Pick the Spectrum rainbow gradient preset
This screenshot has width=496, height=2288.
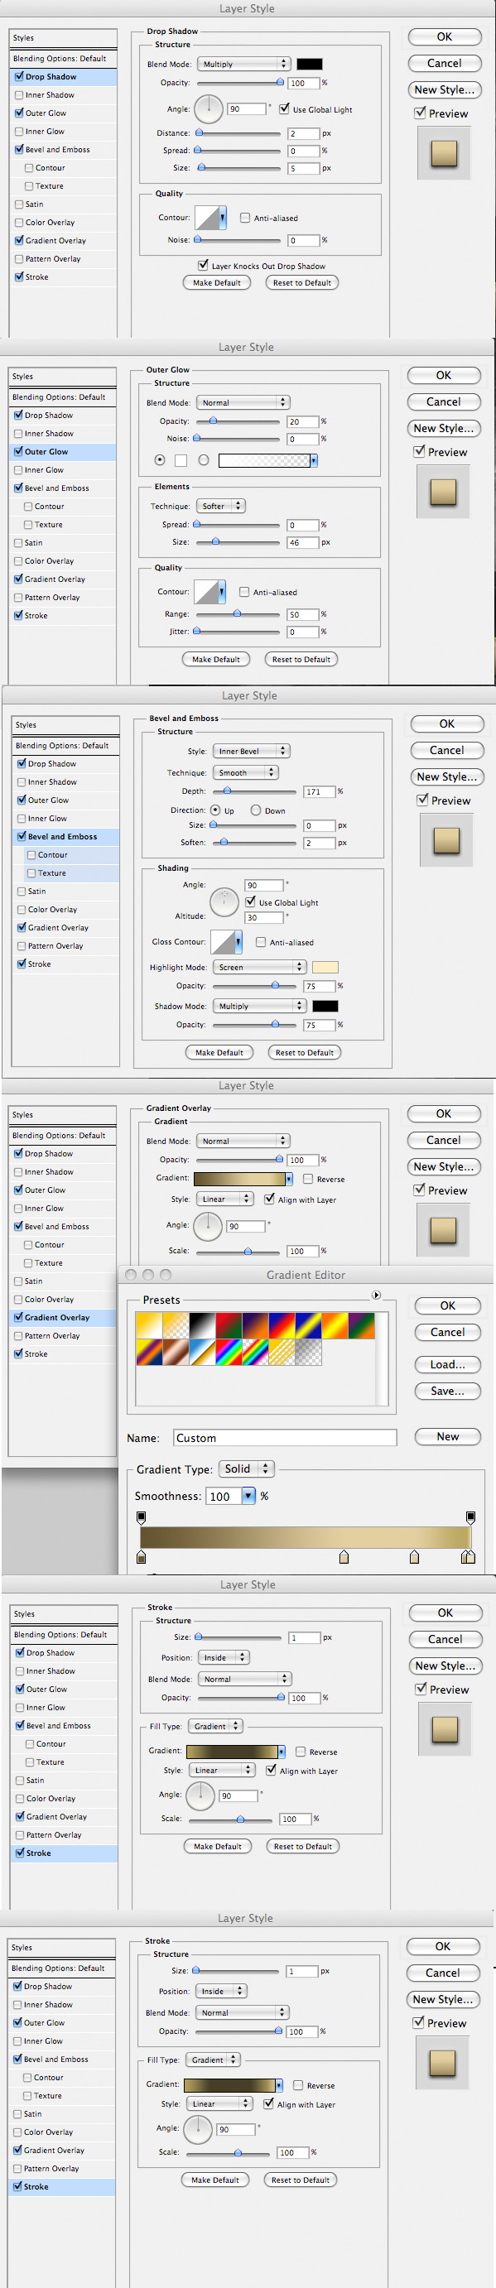[229, 1352]
